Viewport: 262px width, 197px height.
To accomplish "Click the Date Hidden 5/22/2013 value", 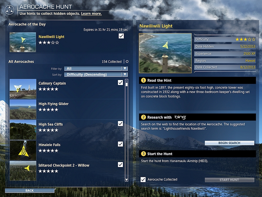I will [x=248, y=47].
